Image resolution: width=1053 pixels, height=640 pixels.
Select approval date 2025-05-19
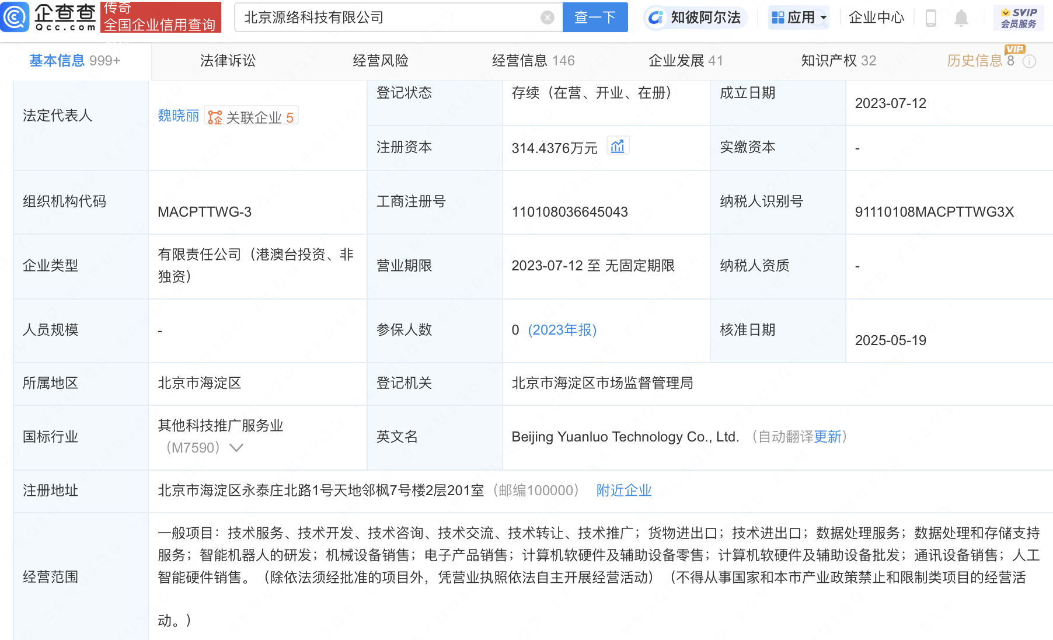891,340
